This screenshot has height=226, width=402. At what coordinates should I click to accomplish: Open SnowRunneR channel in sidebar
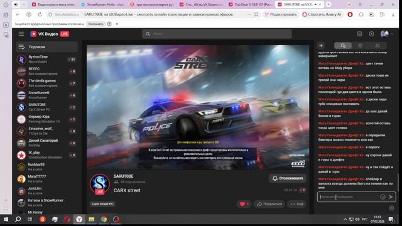point(47,95)
